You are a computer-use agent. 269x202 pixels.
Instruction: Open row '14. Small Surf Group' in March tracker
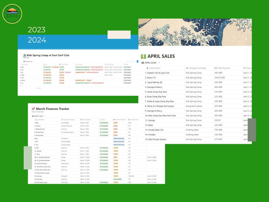[41, 163]
